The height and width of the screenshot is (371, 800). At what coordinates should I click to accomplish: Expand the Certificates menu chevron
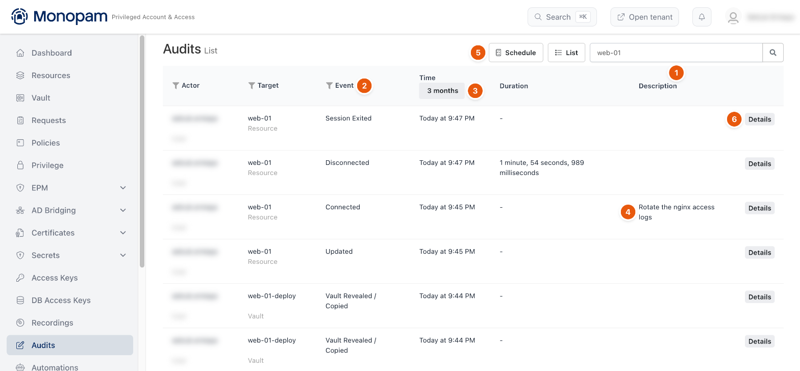123,233
